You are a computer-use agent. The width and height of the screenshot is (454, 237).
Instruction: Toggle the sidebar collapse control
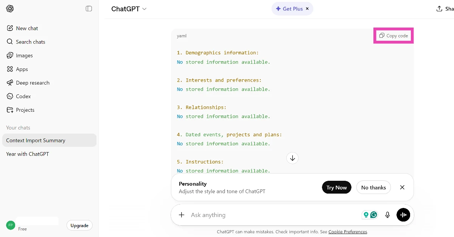pyautogui.click(x=89, y=8)
